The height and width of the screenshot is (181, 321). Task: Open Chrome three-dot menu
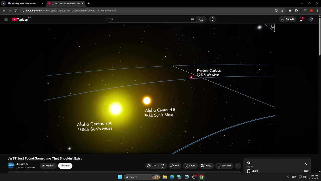tap(317, 11)
